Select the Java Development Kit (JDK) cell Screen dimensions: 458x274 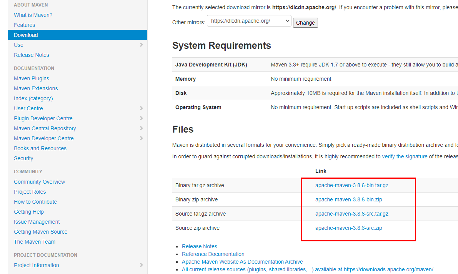coord(211,65)
